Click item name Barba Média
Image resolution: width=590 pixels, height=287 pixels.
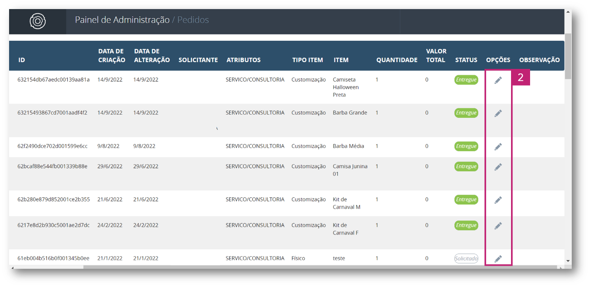tap(348, 146)
